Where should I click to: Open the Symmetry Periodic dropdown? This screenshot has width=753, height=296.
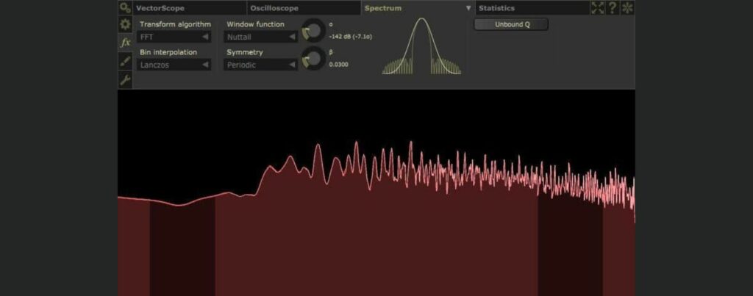(x=261, y=65)
